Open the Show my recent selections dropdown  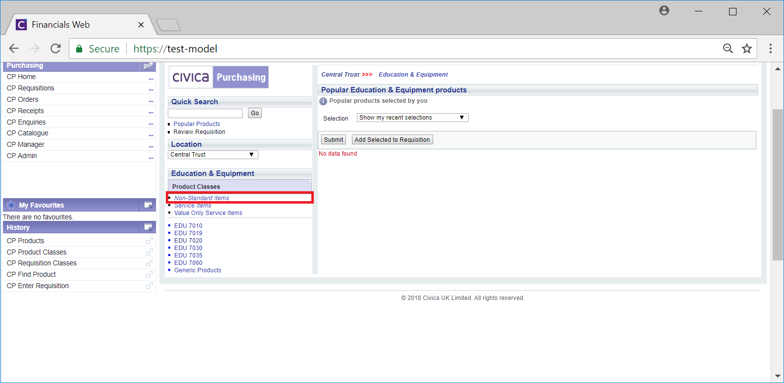(412, 118)
